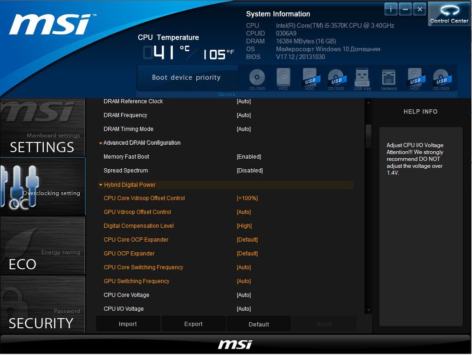The height and width of the screenshot is (355, 472).
Task: Select the Network boot device icon
Action: coord(389,79)
